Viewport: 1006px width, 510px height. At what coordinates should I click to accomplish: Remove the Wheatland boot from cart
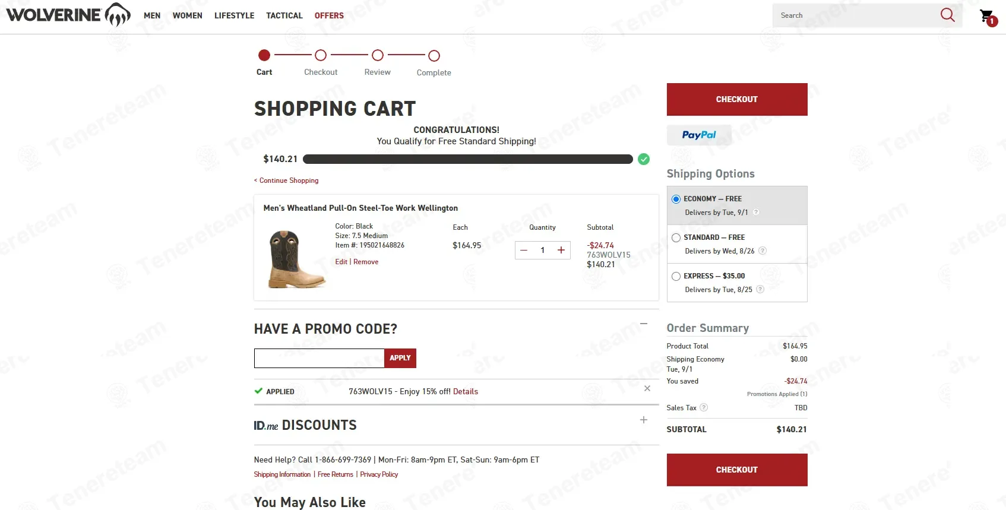point(366,262)
